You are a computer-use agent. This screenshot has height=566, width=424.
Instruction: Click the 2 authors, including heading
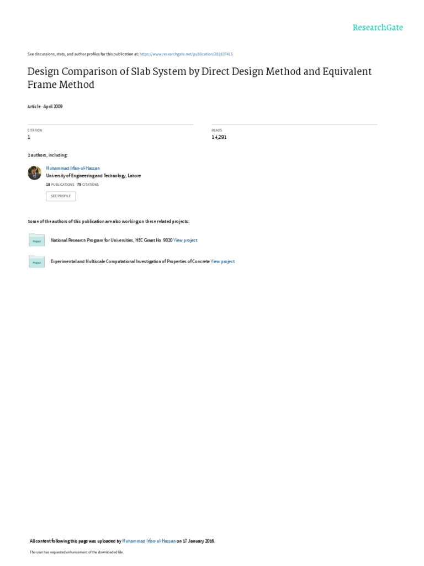[47, 155]
